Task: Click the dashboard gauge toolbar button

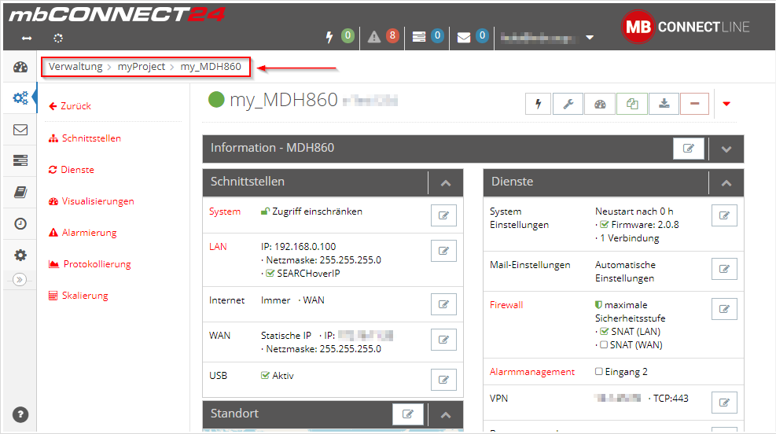Action: [600, 104]
